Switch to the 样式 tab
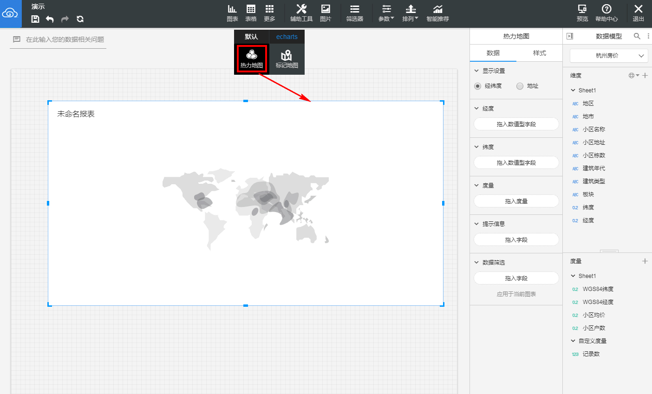 (x=540, y=53)
